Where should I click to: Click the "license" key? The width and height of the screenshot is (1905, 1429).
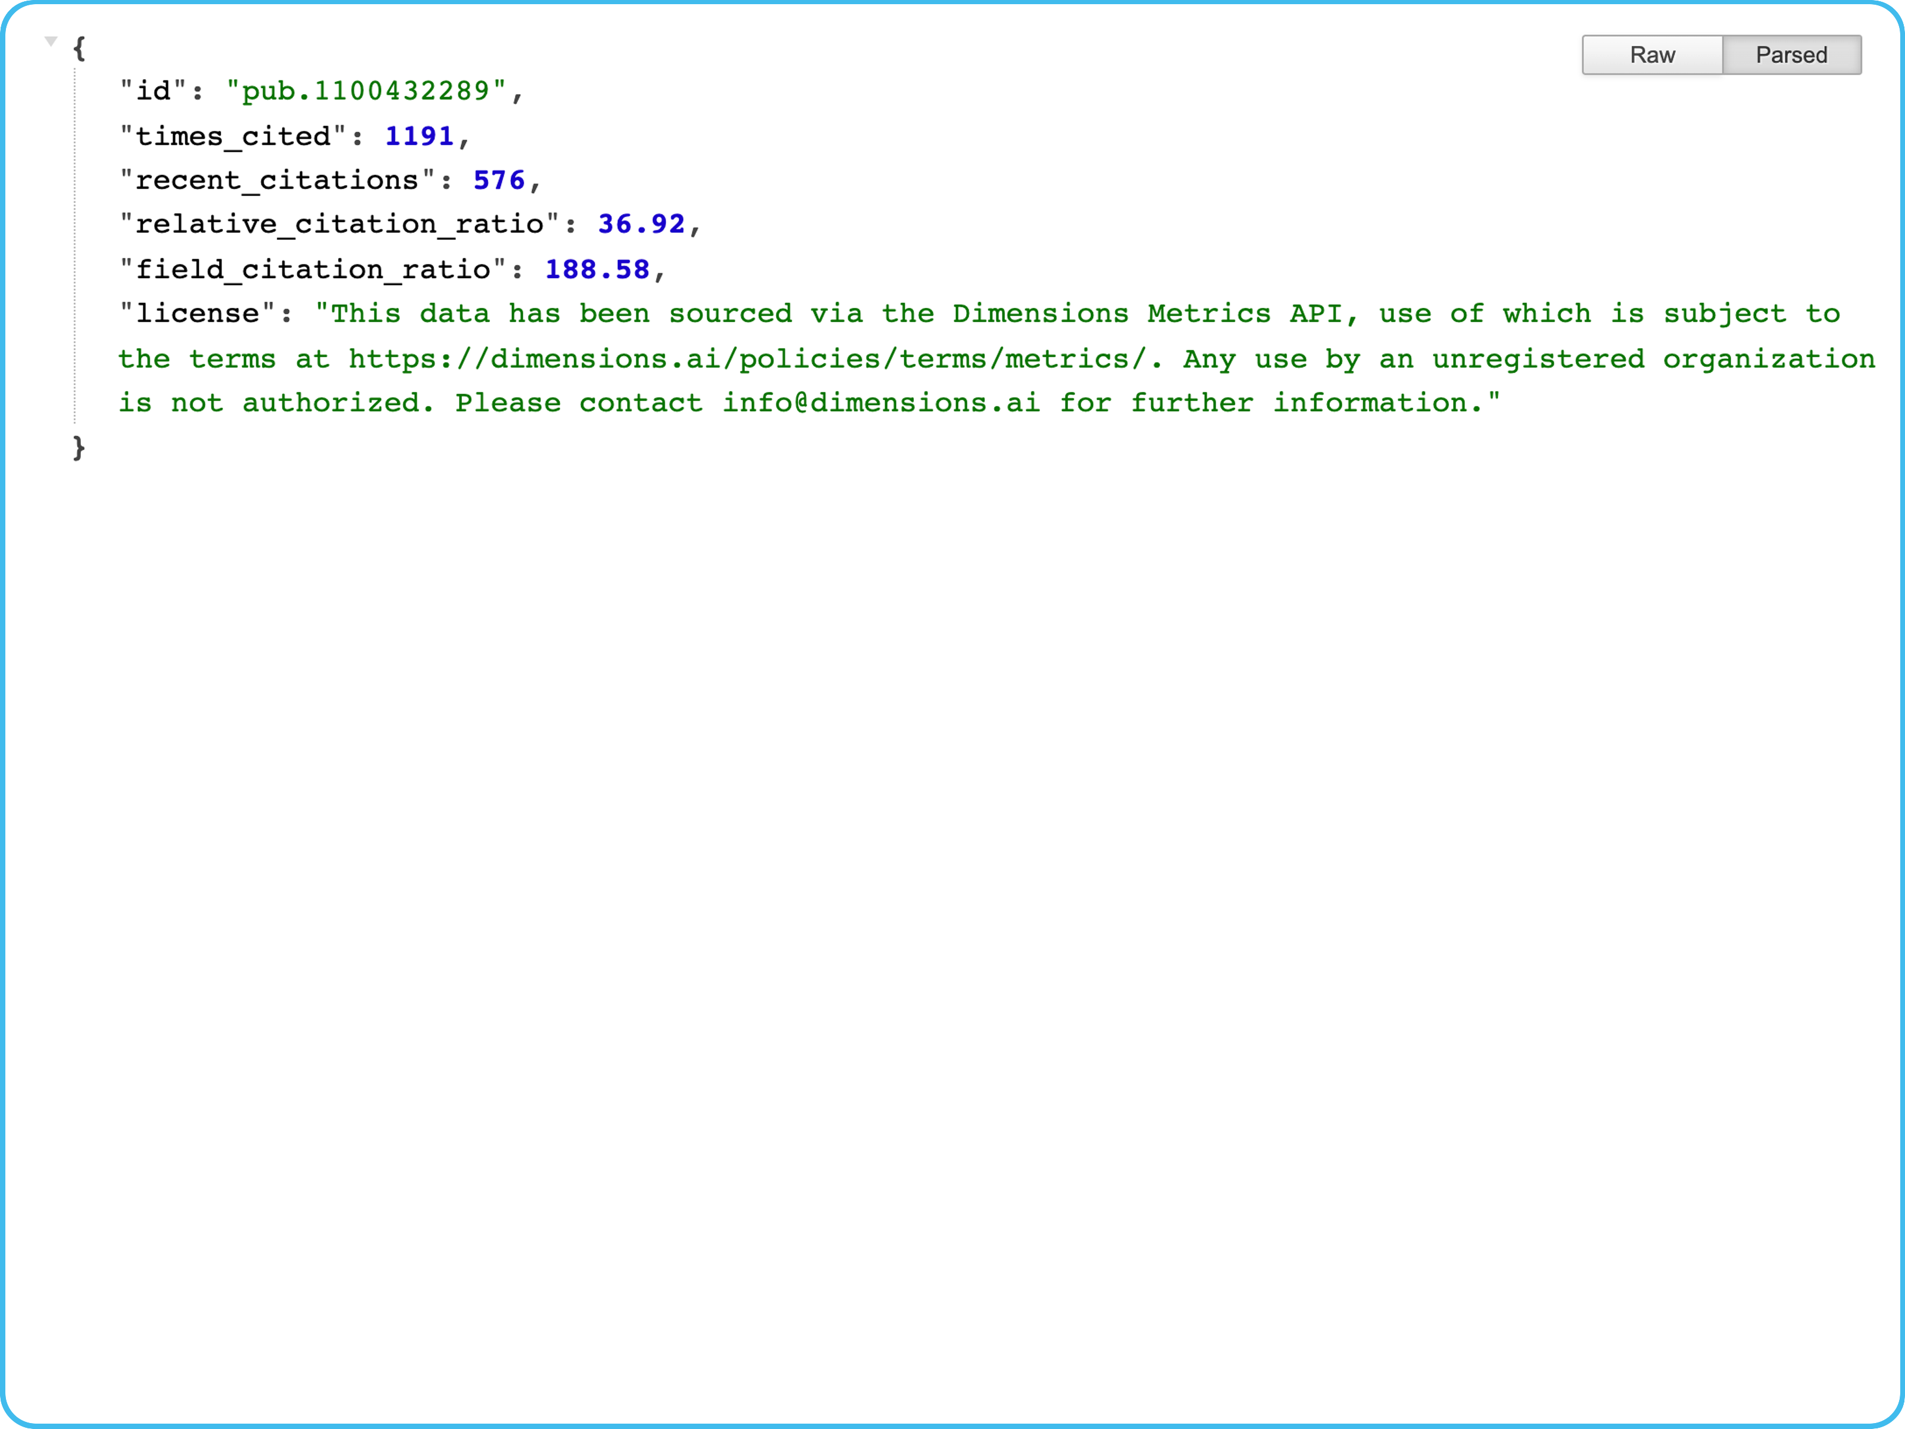197,314
